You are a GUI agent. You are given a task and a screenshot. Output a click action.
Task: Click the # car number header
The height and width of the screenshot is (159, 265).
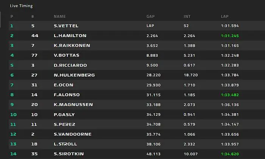click(33, 16)
